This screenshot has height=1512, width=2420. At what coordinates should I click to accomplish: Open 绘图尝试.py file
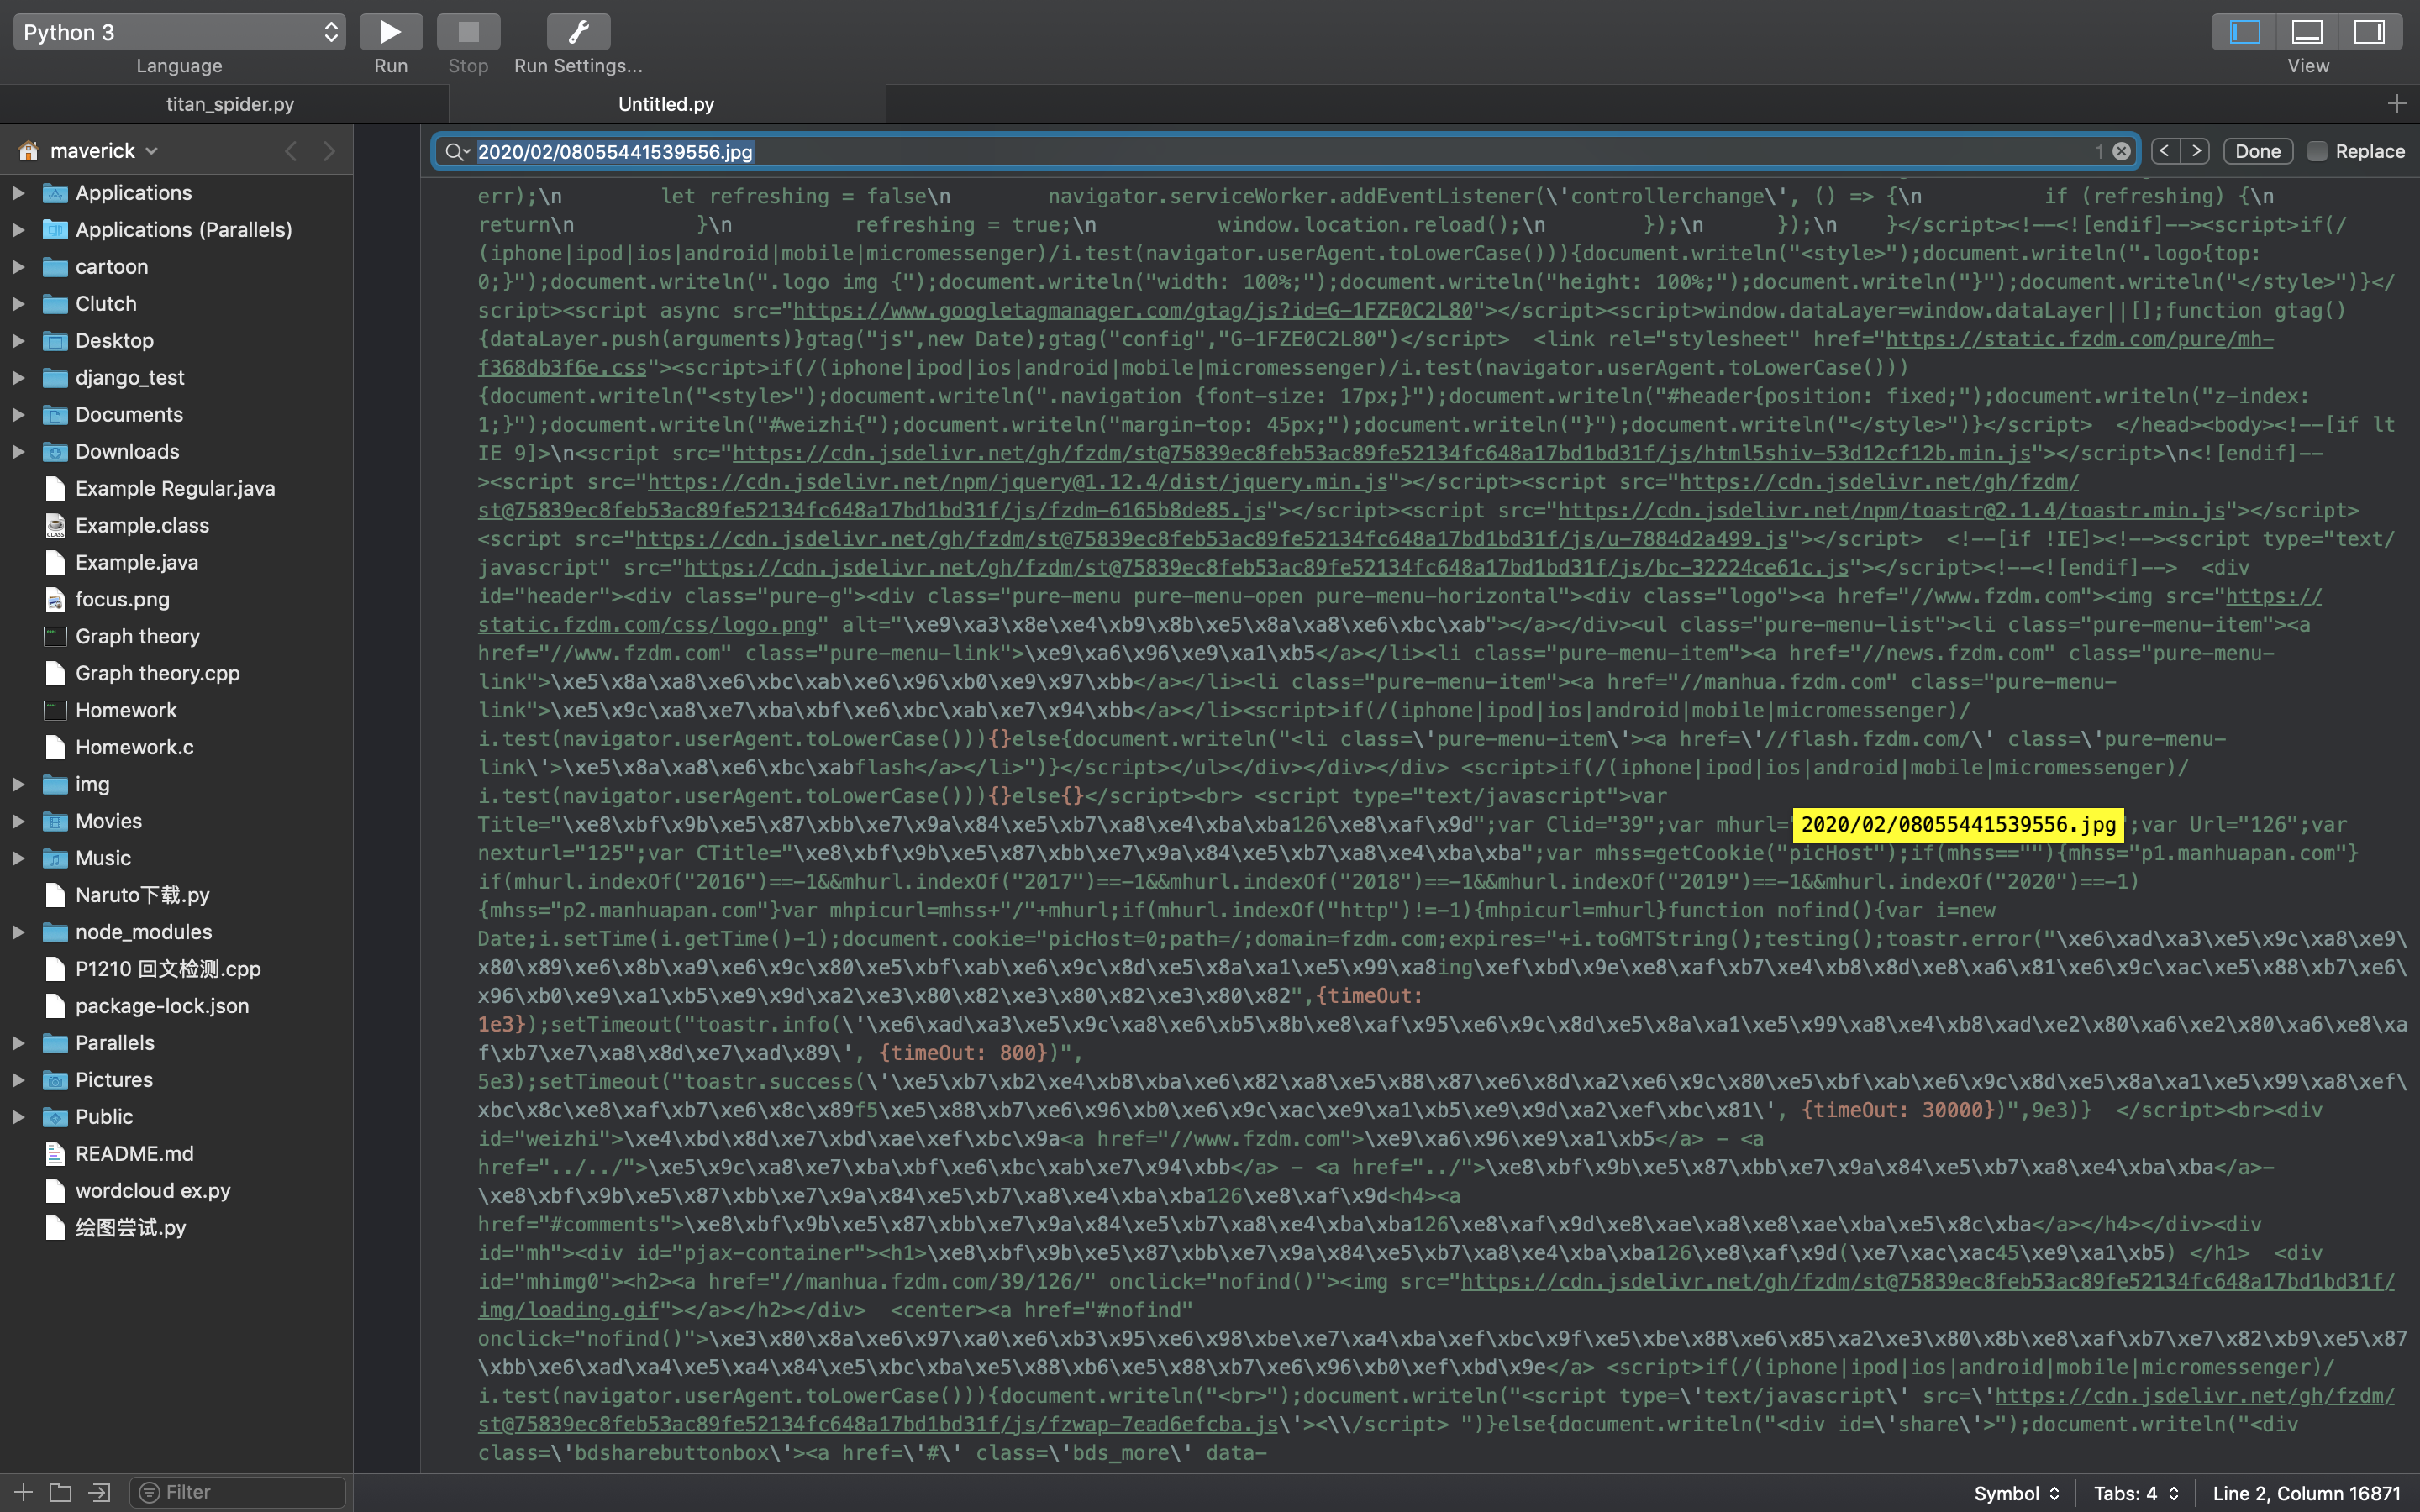pos(131,1229)
